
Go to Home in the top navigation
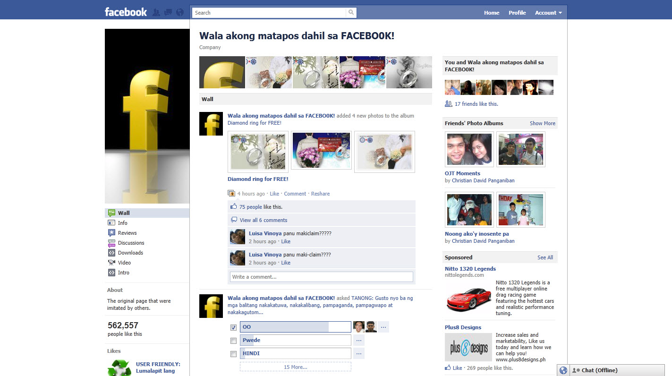(492, 13)
